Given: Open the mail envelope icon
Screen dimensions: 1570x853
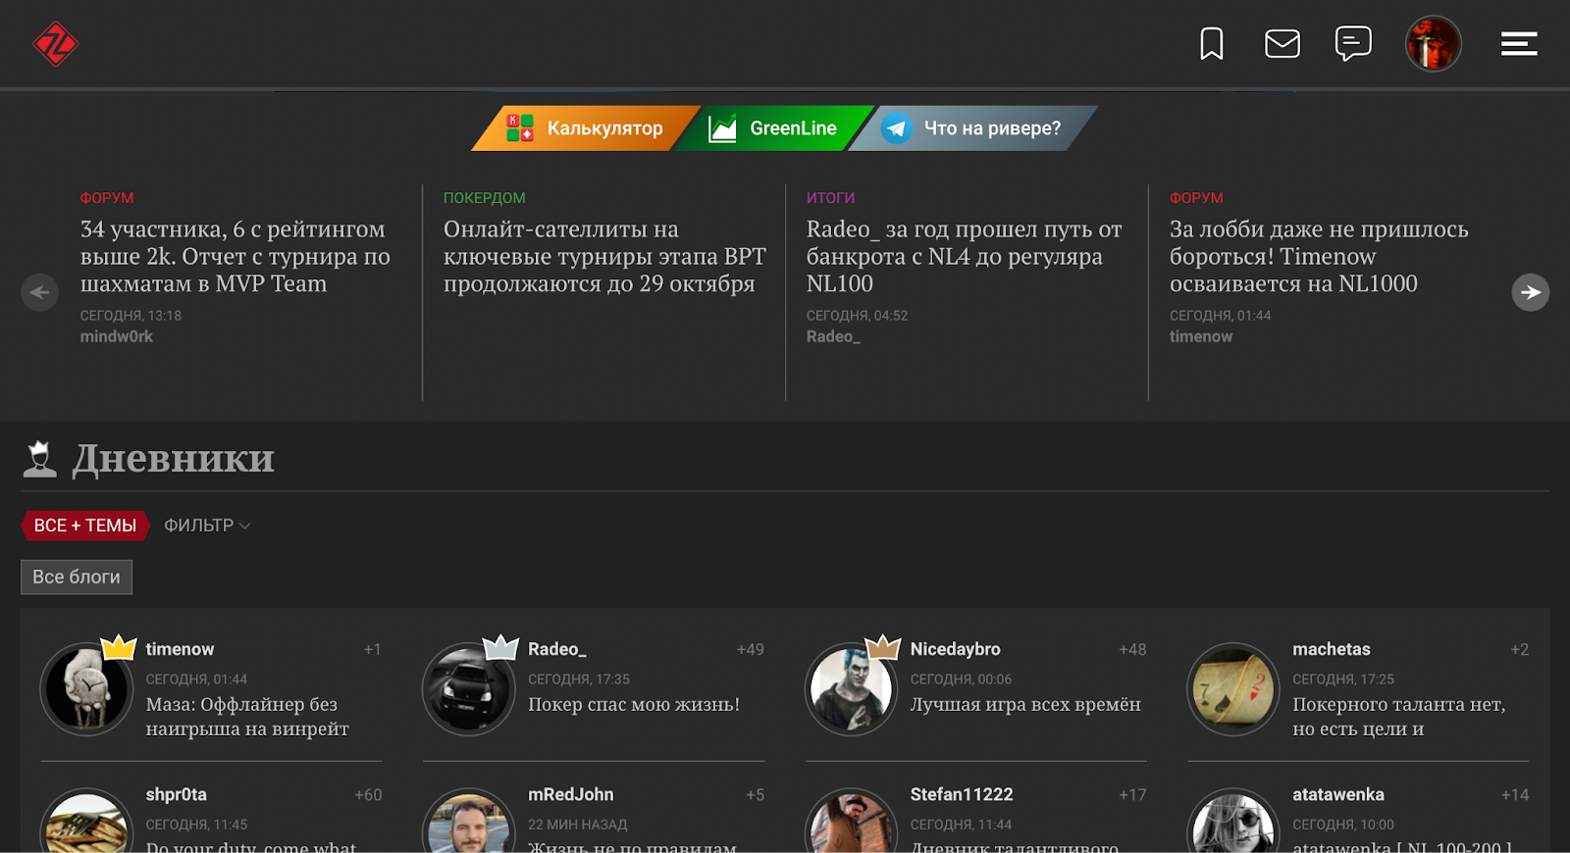Looking at the screenshot, I should coord(1282,43).
